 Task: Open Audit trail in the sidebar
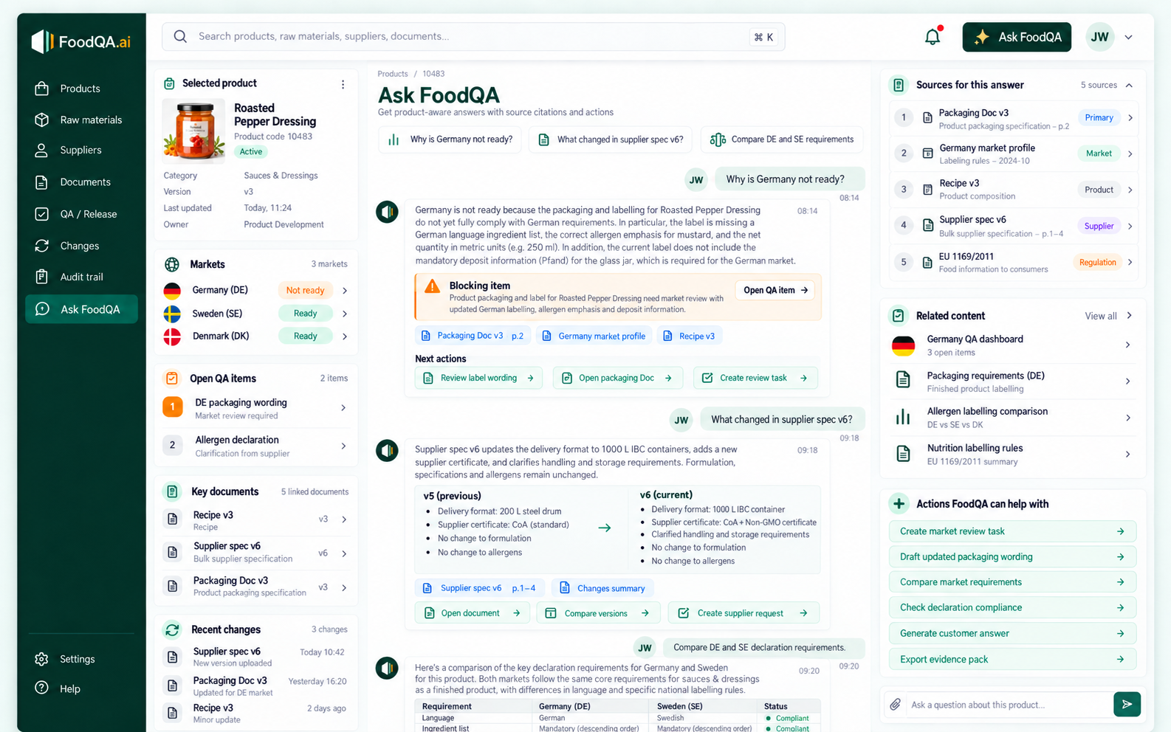pyautogui.click(x=81, y=277)
